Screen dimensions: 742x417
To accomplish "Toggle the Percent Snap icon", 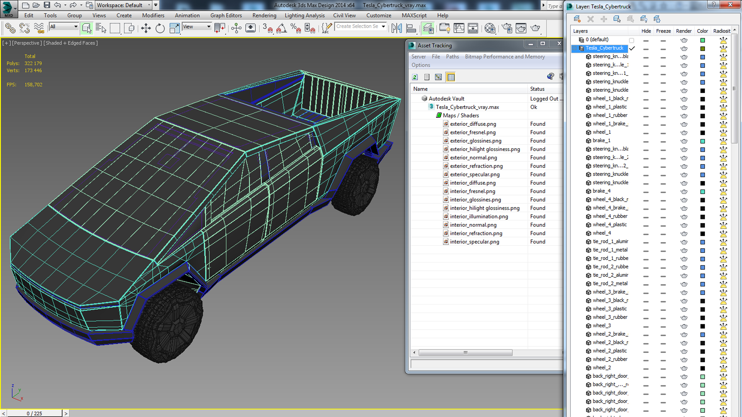I will pos(296,28).
